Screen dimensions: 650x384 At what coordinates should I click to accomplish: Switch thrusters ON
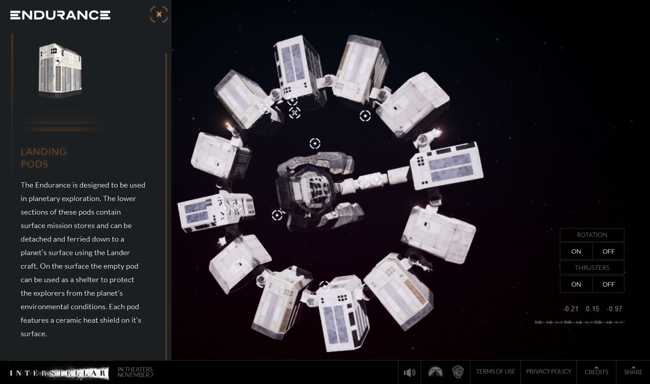click(x=576, y=284)
